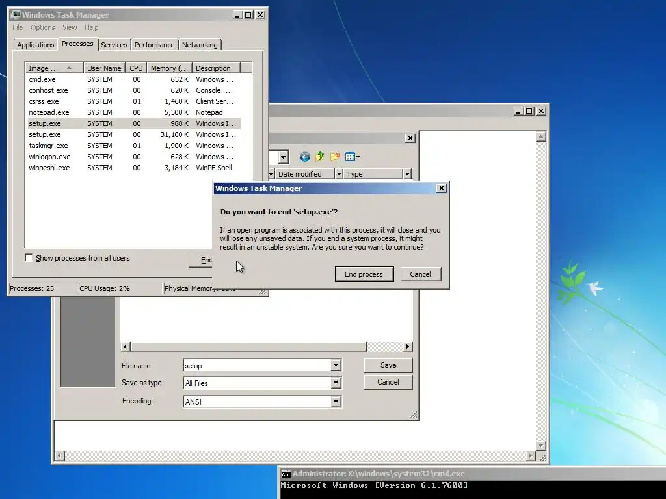Switch to the Performance tab
The height and width of the screenshot is (499, 666).
(155, 45)
